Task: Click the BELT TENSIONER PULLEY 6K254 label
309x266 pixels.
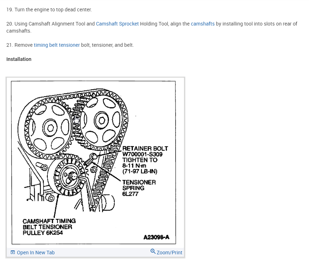Action: [49, 227]
